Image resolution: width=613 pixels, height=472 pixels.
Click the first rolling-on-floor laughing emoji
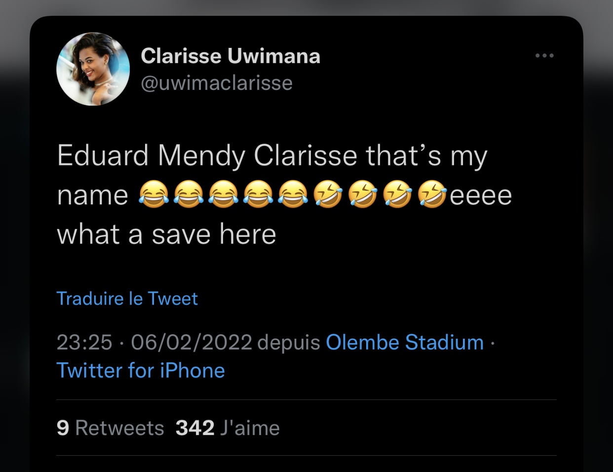(x=328, y=195)
